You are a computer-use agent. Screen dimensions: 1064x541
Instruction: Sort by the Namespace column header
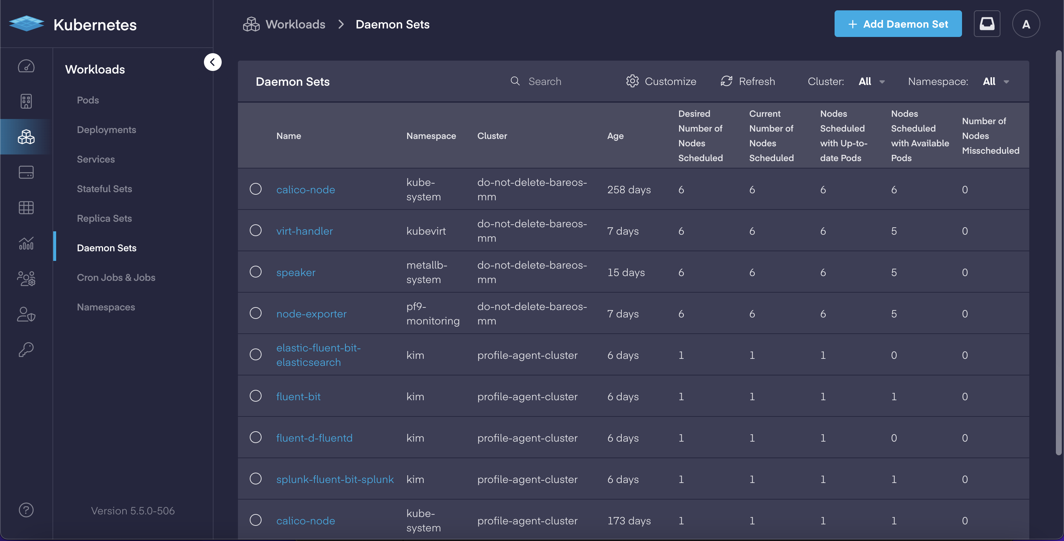click(x=431, y=136)
